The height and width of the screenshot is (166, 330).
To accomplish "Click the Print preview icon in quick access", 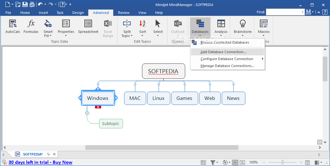I will (x=32, y=4).
